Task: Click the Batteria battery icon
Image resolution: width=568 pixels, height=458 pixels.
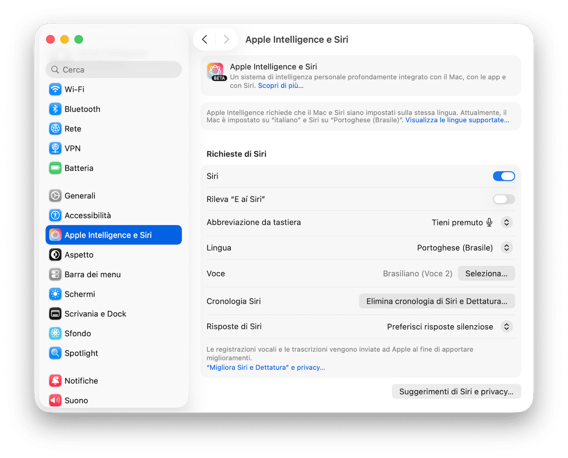Action: [x=56, y=168]
